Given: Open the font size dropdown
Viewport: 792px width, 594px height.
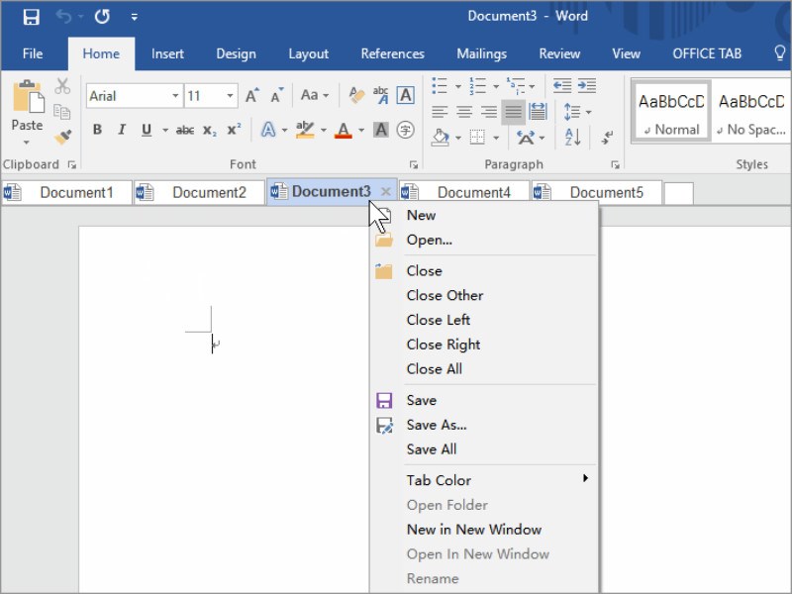Looking at the screenshot, I should coord(231,96).
